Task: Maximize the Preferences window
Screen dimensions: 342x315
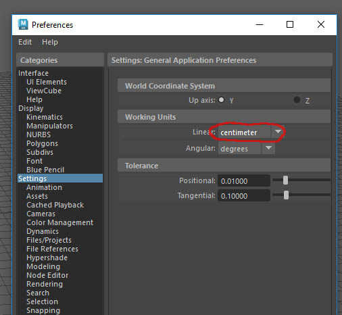Action: tap(290, 24)
